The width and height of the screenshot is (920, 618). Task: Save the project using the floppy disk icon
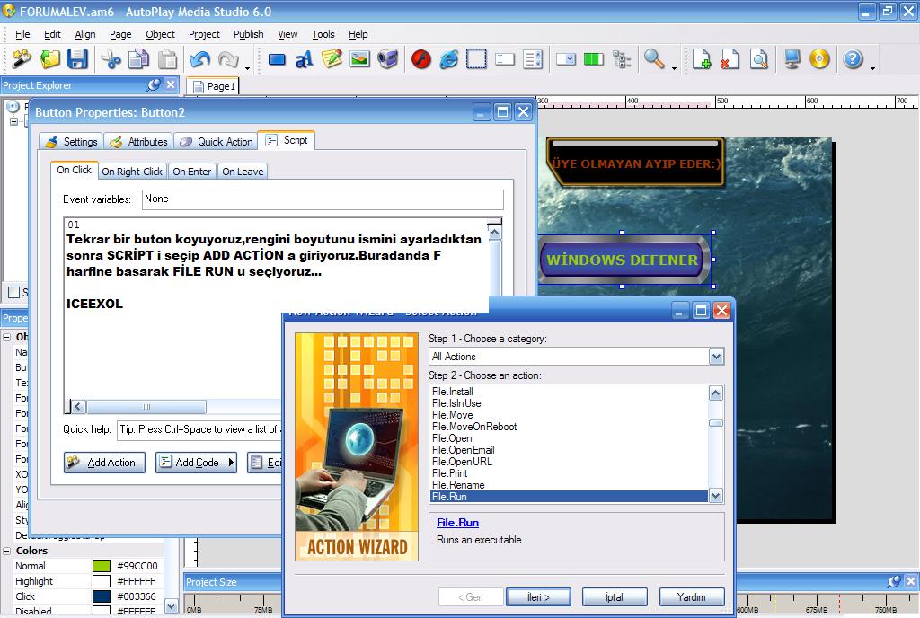77,59
